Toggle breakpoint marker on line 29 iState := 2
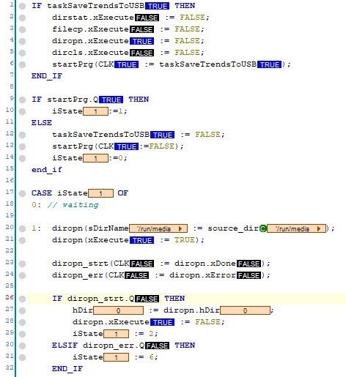The image size is (346, 377). coord(22,334)
